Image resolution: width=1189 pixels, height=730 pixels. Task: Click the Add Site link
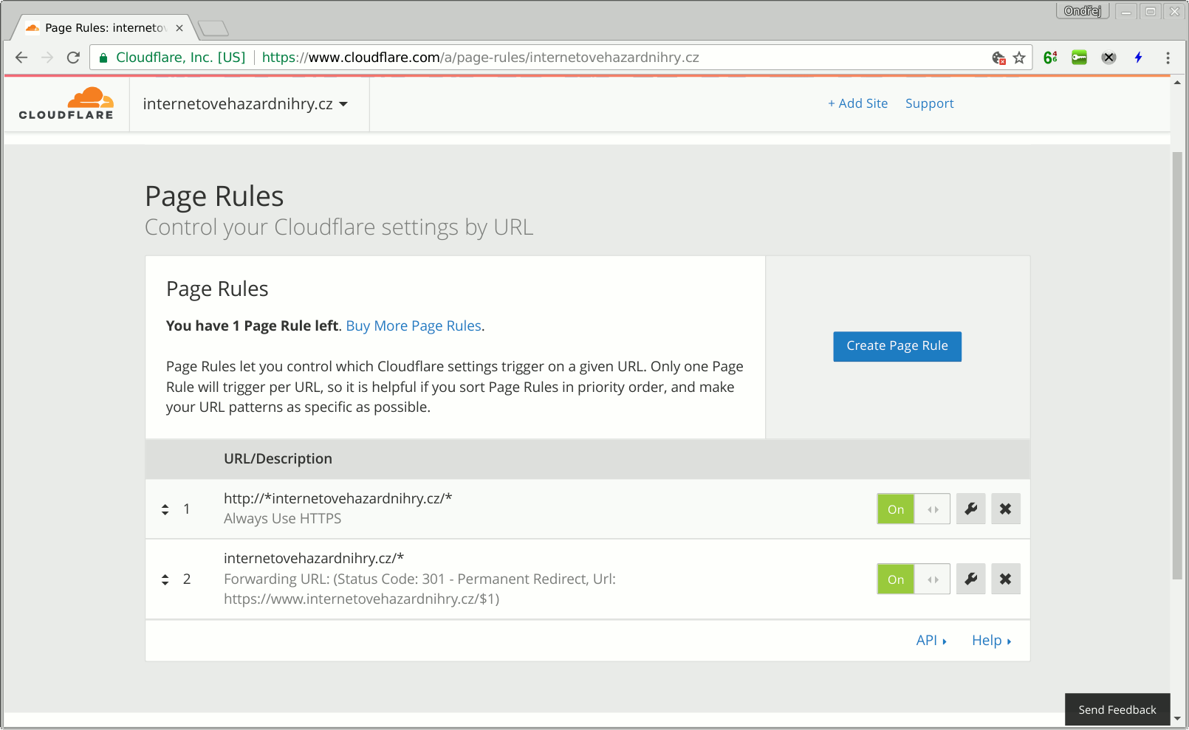857,104
